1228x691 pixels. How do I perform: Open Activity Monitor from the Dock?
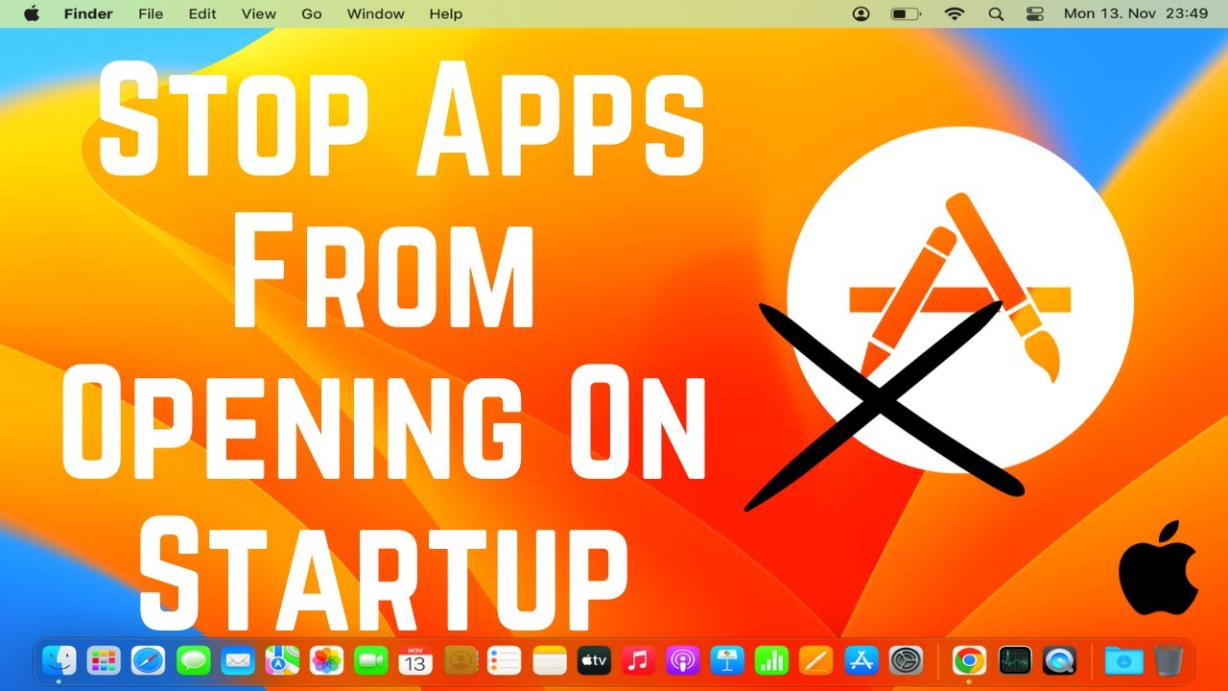tap(1014, 660)
